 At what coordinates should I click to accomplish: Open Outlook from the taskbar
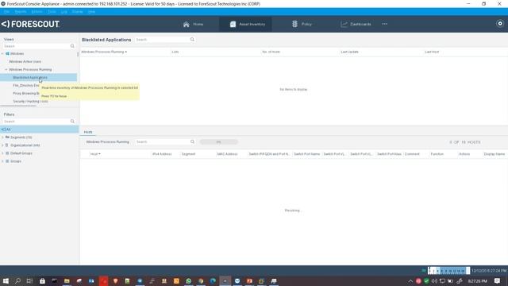[91, 280]
